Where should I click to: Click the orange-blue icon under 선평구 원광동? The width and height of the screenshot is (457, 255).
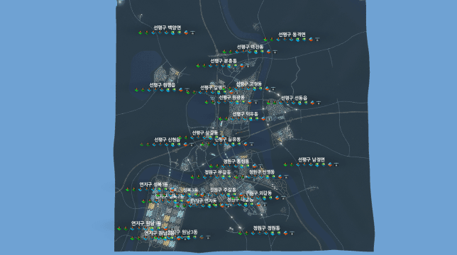[250, 102]
